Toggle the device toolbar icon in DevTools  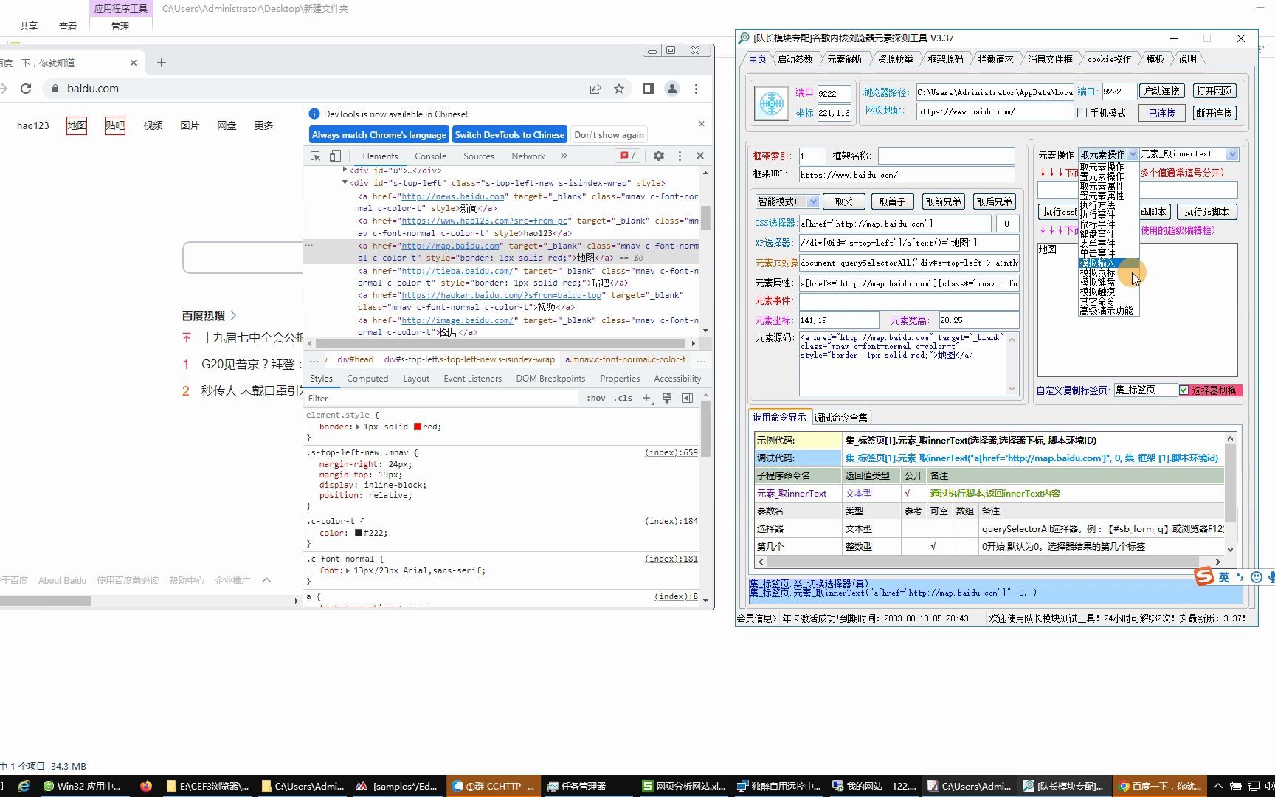336,156
